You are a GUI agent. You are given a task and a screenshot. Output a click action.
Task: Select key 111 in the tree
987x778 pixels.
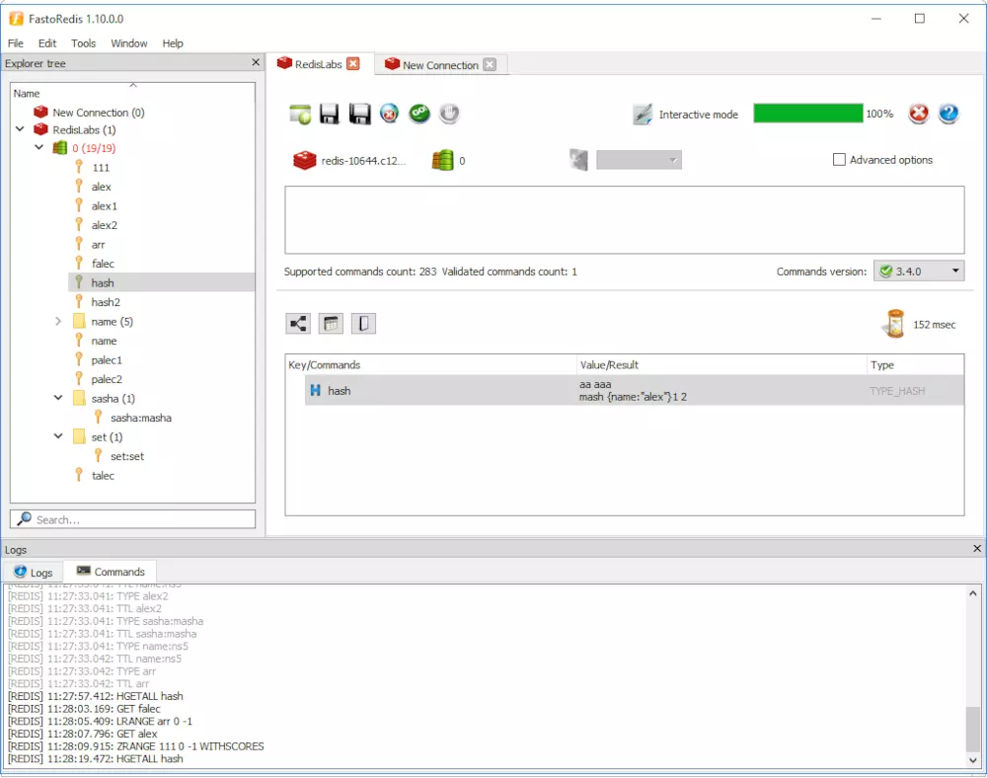(x=101, y=168)
